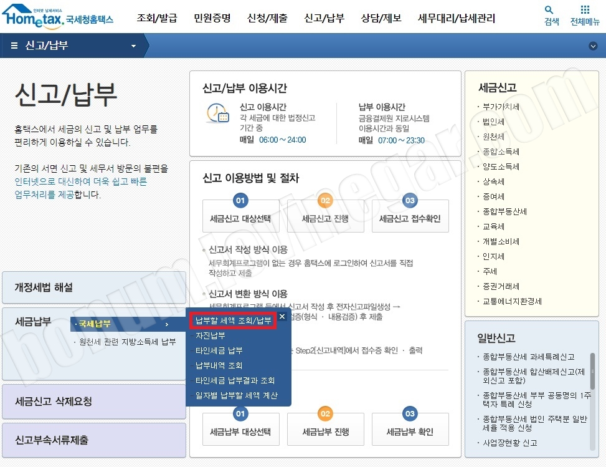
Task: Close the 국세납부 popup with the X icon
Action: [x=282, y=316]
